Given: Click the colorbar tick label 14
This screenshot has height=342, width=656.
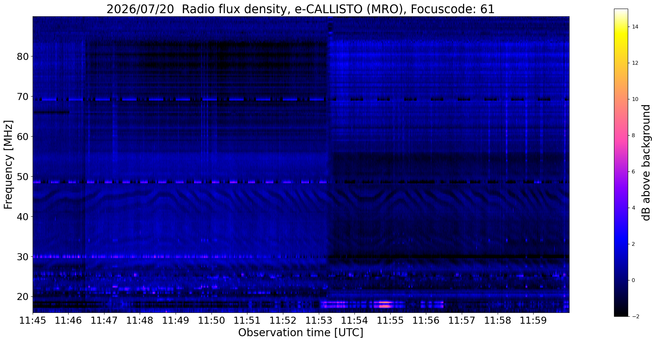Looking at the screenshot, I should click(635, 27).
